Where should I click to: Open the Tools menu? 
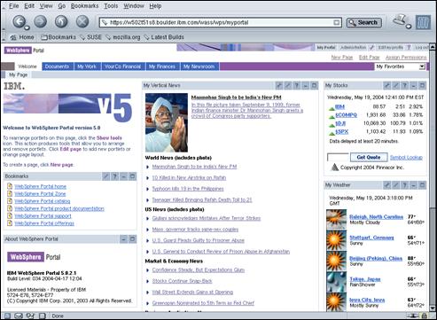(111, 6)
